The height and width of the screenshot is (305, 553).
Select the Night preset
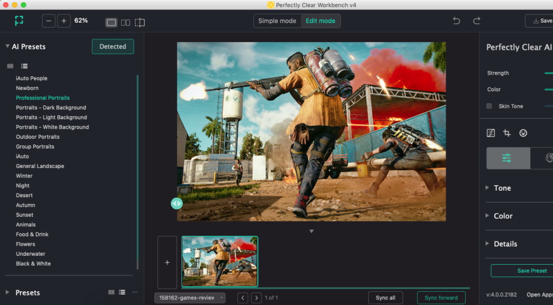[x=23, y=186]
